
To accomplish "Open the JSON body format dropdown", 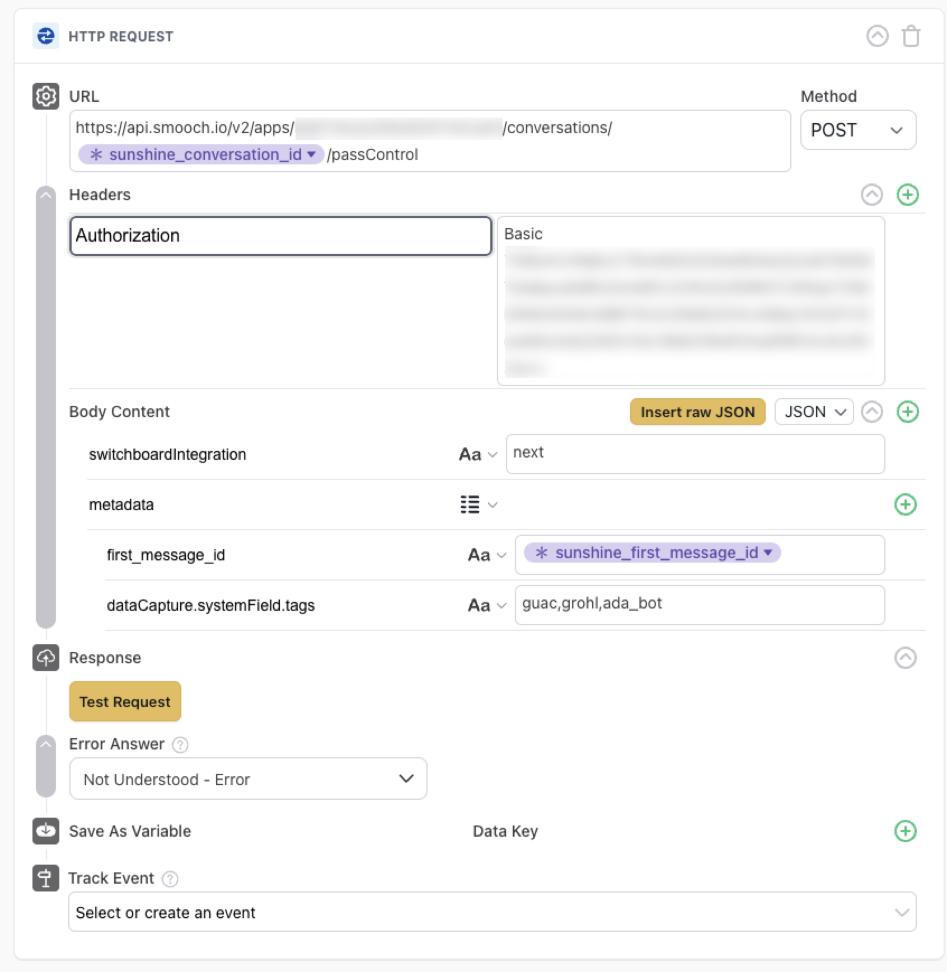I will tap(813, 412).
